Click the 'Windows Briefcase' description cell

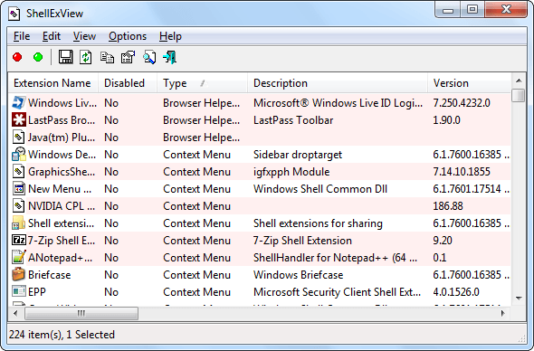click(299, 275)
